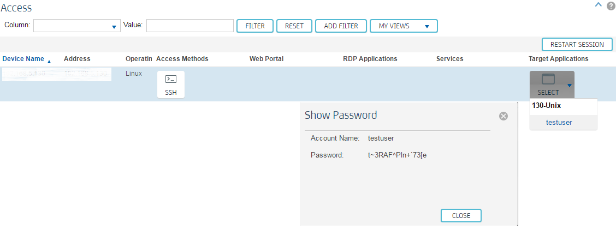Choose testuser from the 130-Unix menu
616x230 pixels.
point(559,123)
